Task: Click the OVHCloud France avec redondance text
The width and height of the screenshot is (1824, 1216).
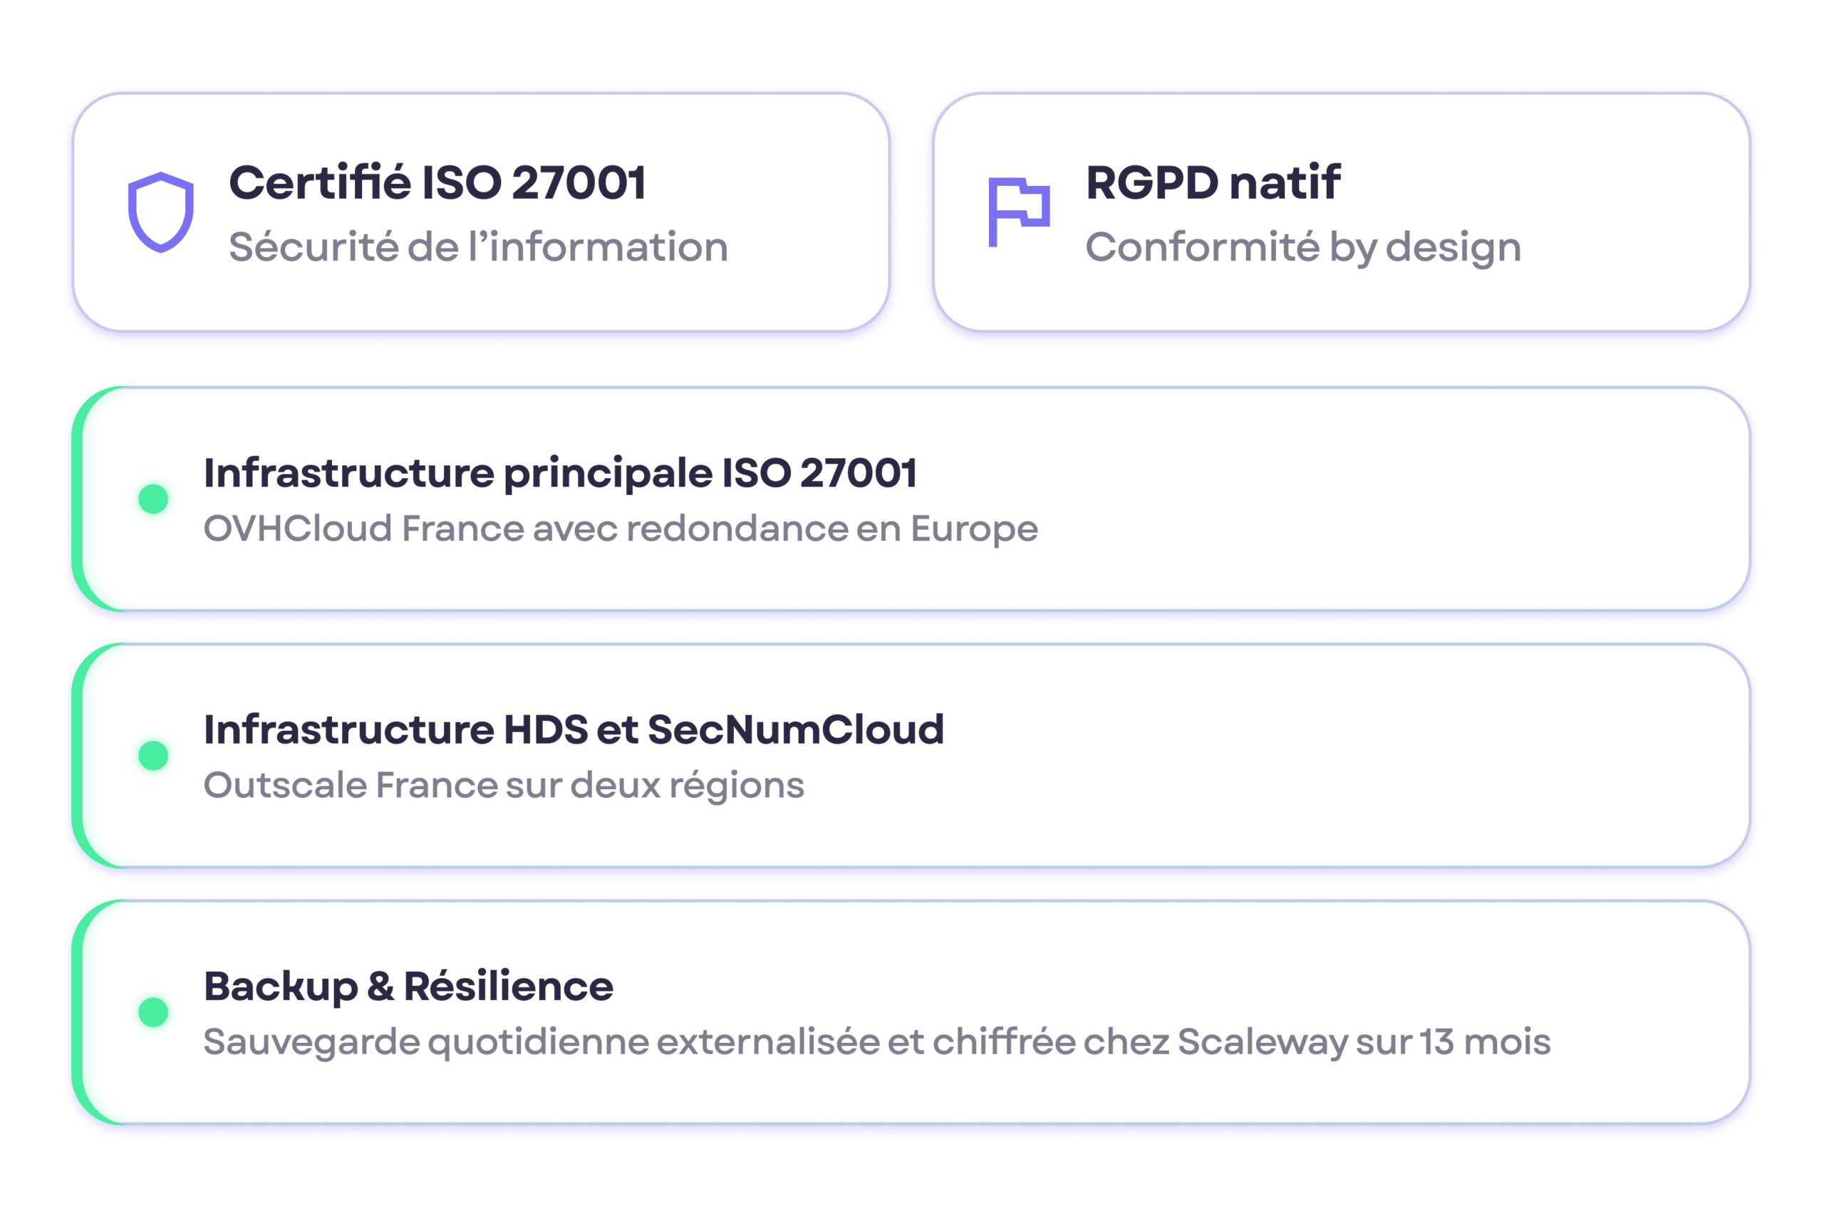Action: click(x=621, y=529)
